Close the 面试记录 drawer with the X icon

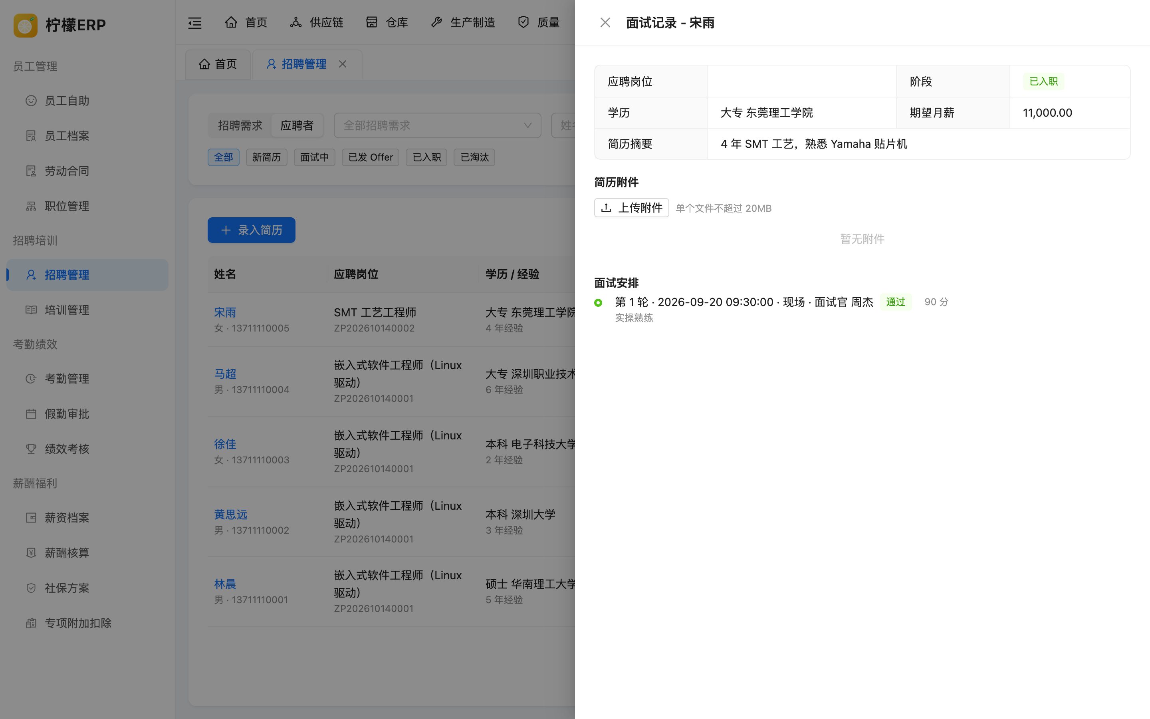pos(605,22)
